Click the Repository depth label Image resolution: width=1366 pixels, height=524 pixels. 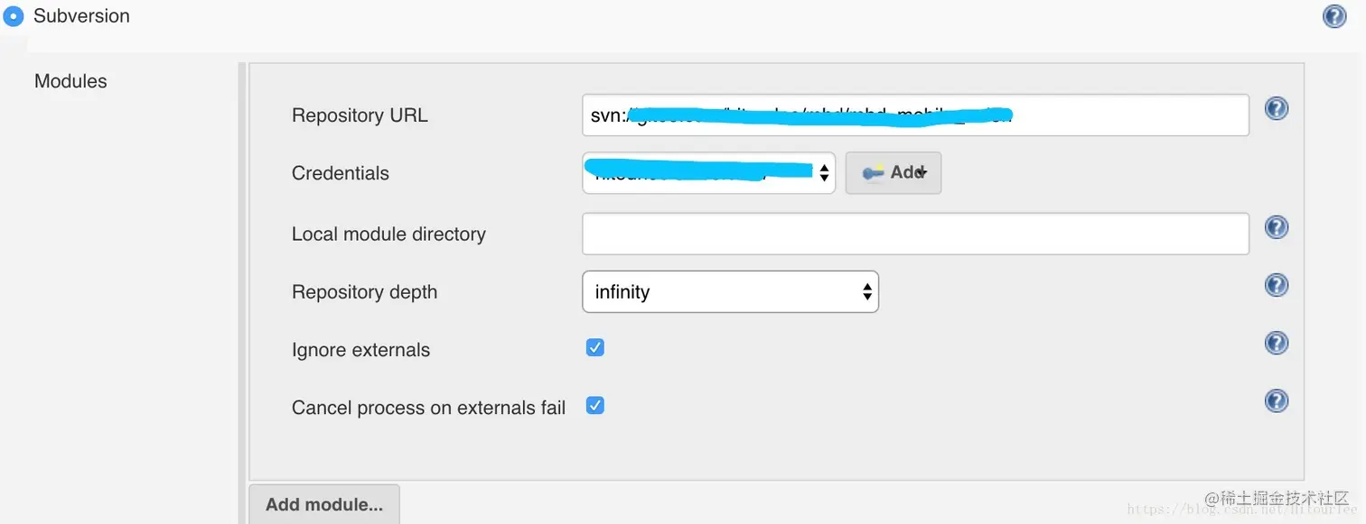364,292
